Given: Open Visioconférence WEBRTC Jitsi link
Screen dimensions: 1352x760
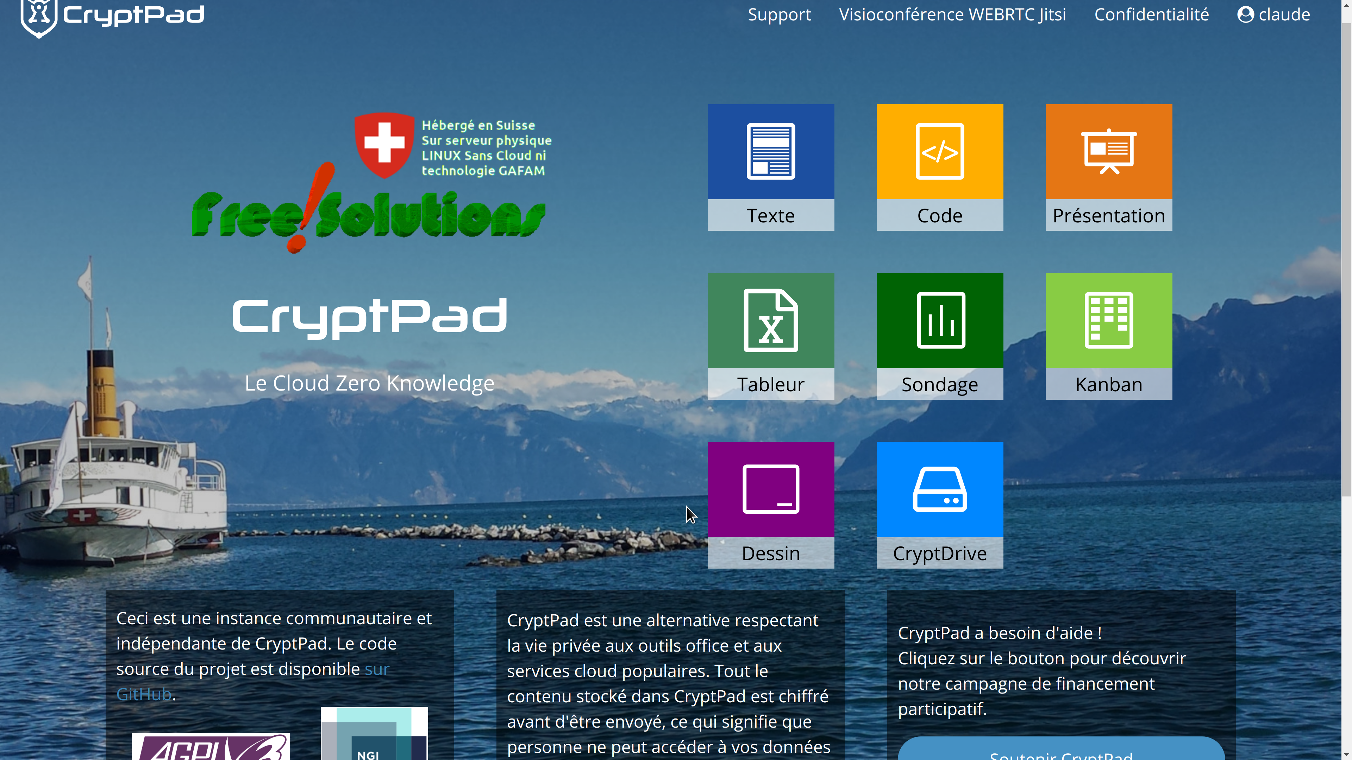Looking at the screenshot, I should [952, 15].
